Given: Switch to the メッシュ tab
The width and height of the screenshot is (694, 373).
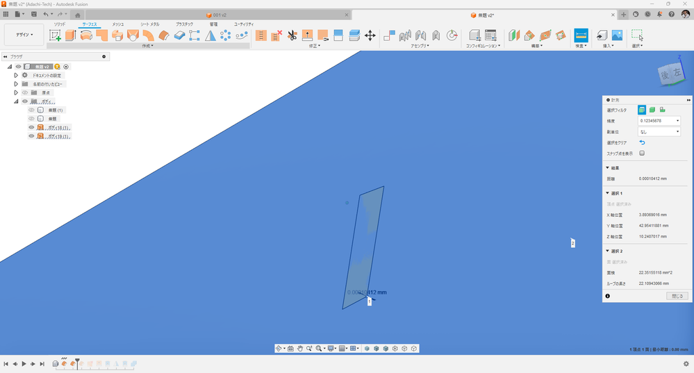Looking at the screenshot, I should pyautogui.click(x=117, y=24).
